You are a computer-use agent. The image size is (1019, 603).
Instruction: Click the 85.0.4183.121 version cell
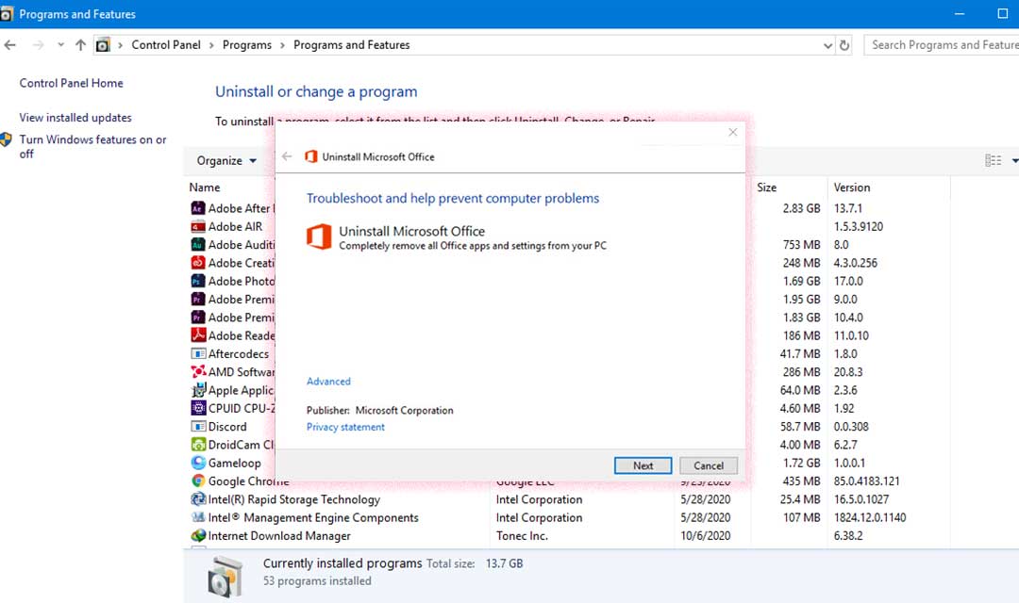coord(867,481)
